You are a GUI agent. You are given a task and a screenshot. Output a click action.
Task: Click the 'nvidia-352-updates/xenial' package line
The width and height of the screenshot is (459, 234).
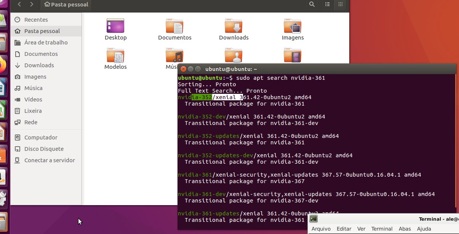coord(258,136)
